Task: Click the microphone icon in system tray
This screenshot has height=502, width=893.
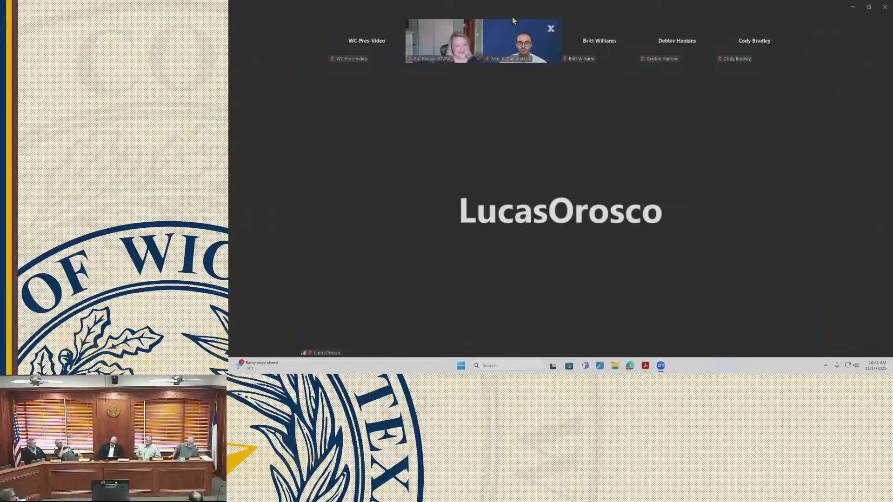Action: [x=837, y=365]
